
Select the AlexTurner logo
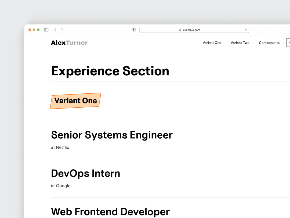click(69, 42)
